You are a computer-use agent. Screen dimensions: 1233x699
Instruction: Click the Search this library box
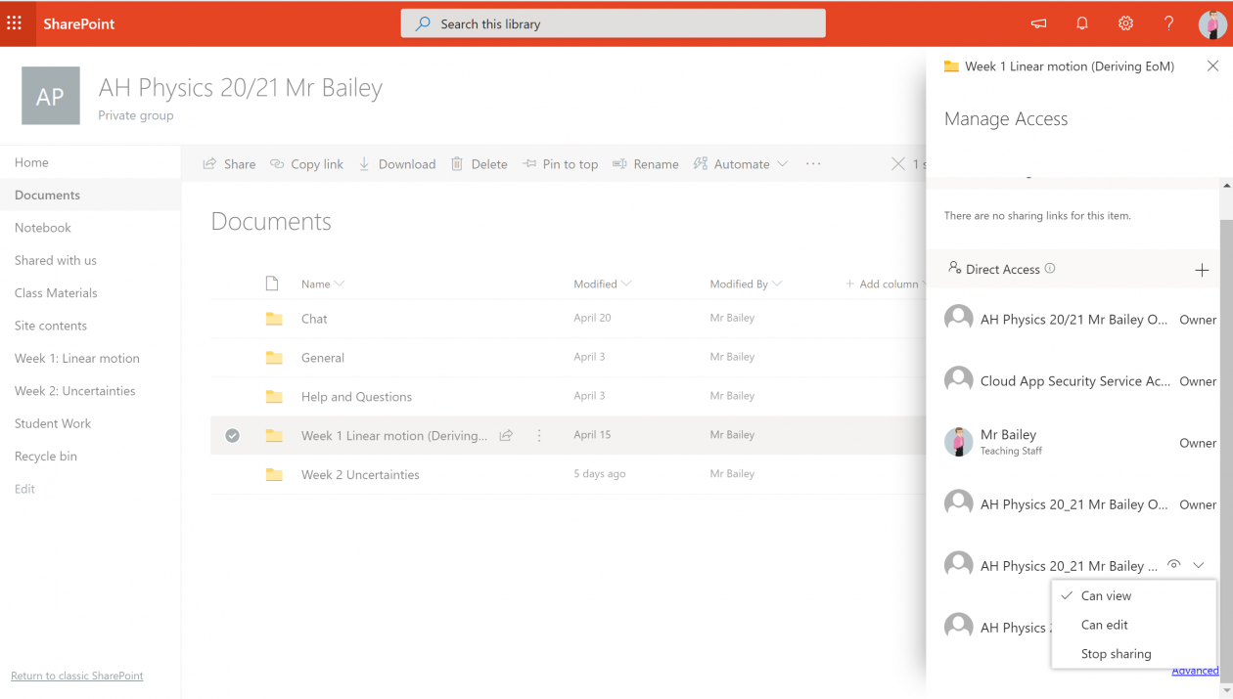pyautogui.click(x=614, y=23)
